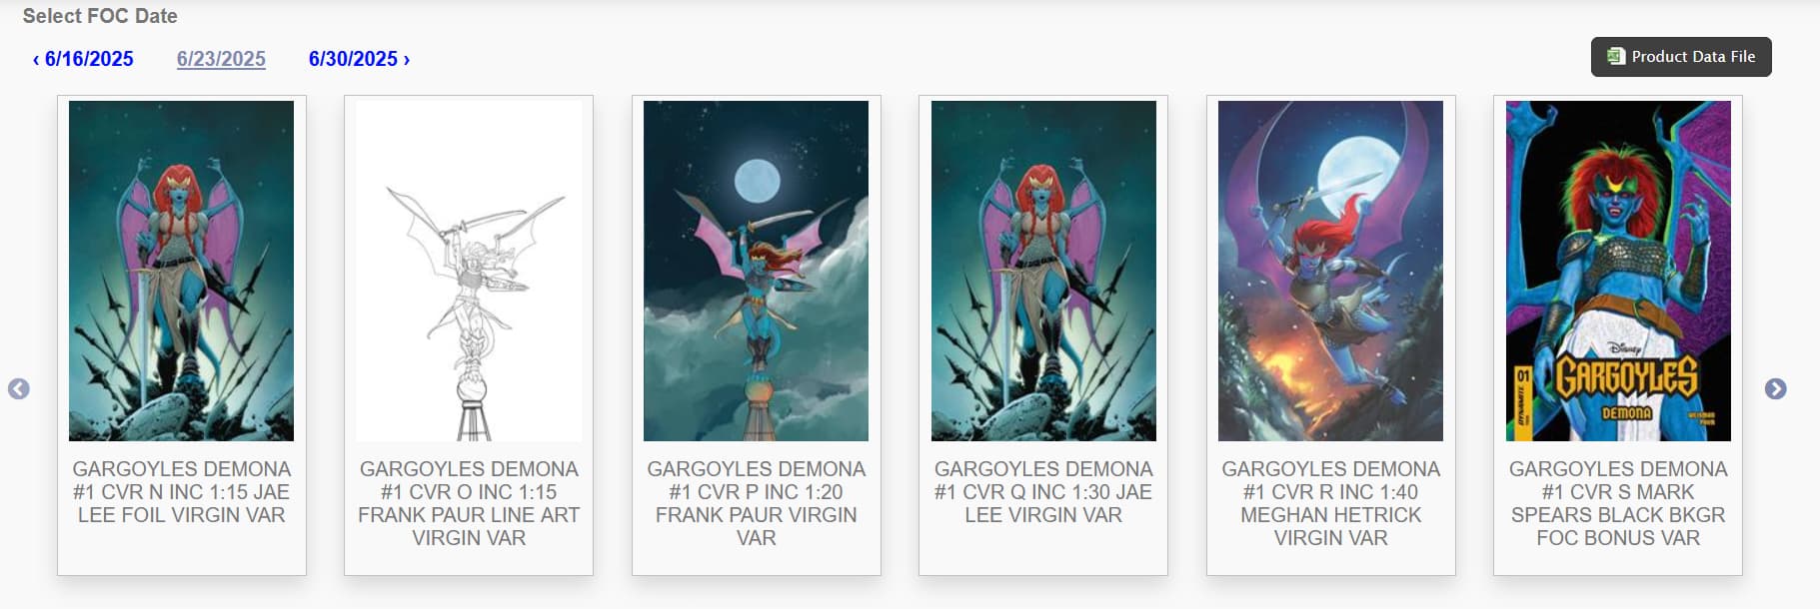Click the Select FOC Date heading
The height and width of the screenshot is (609, 1820).
click(100, 16)
